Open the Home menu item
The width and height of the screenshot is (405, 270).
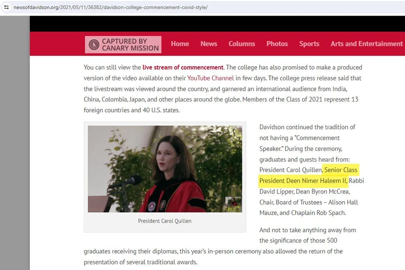180,44
